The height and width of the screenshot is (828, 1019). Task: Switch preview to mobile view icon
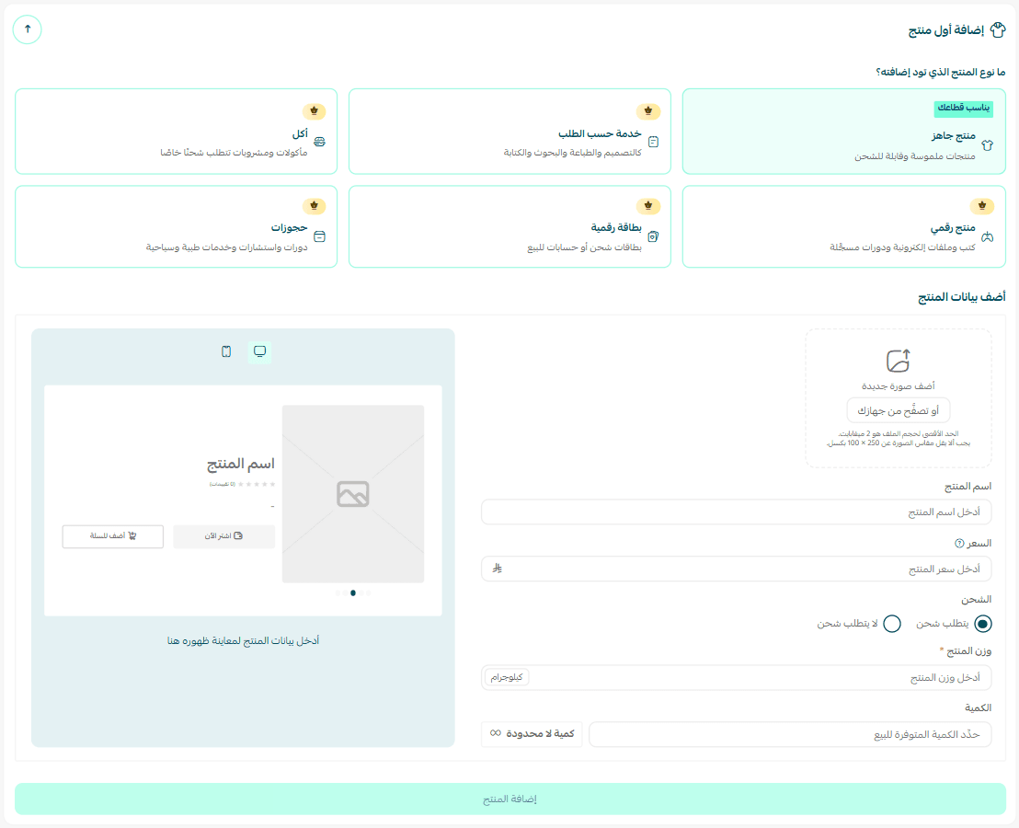[x=226, y=351]
